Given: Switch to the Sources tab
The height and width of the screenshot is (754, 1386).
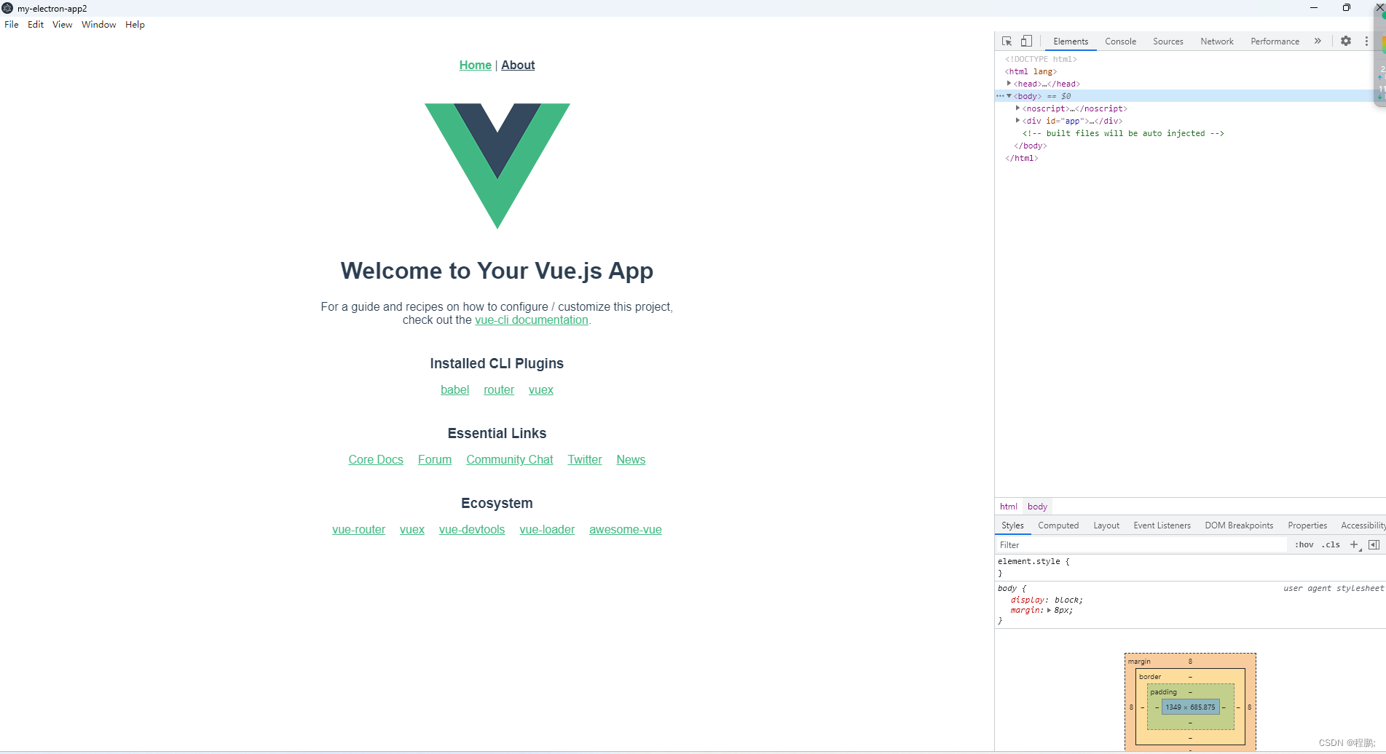Looking at the screenshot, I should click(x=1168, y=41).
